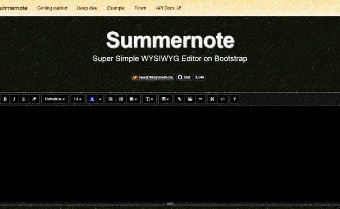Open the Deep dive page
Viewport: 340px width, 209px height.
coord(87,8)
